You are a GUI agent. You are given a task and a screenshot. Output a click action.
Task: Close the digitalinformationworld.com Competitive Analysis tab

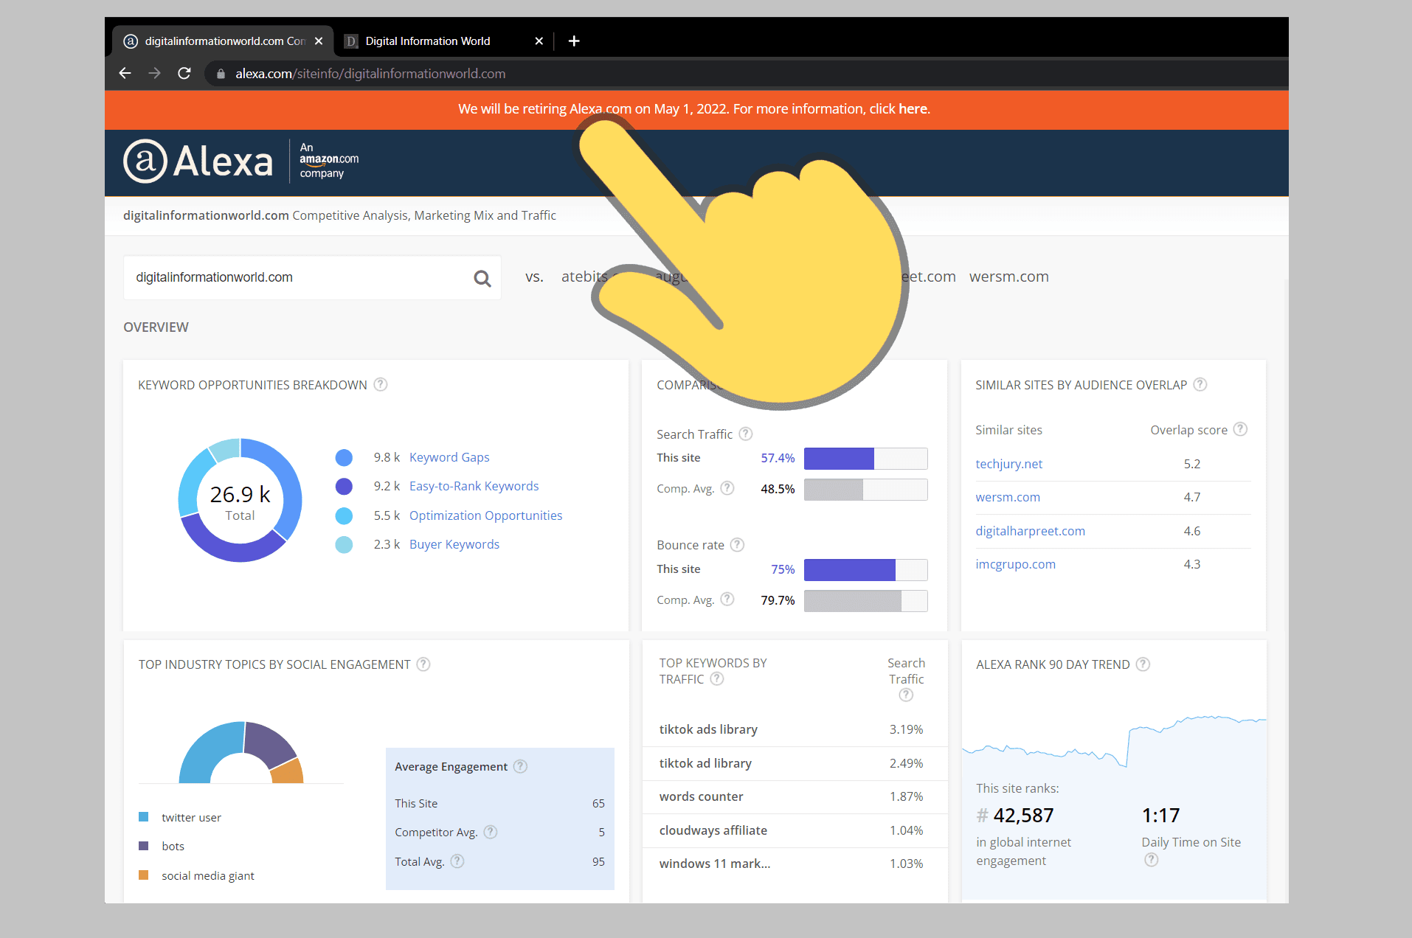coord(319,41)
